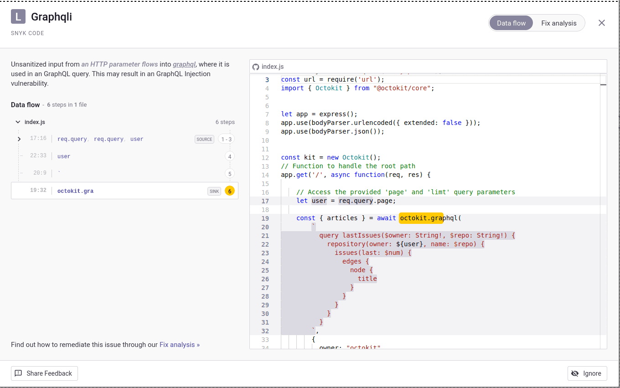Toggle the Data flow view segment

(x=511, y=23)
